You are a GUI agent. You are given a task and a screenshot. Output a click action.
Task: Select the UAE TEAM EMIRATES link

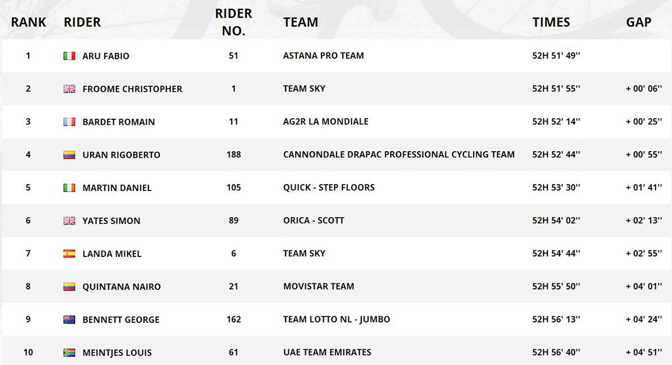tap(327, 353)
